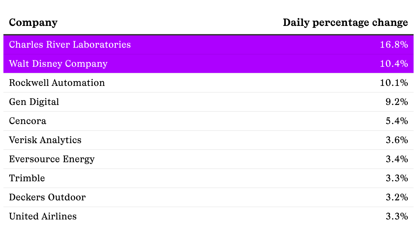Select the Charles River Laboratories row name
The image size is (417, 229).
70,45
